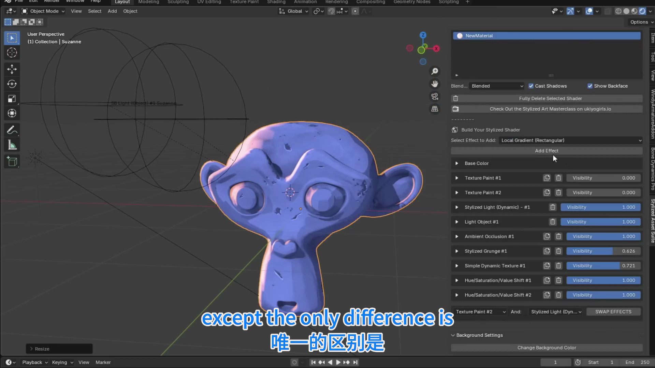Open the Object menu
This screenshot has width=655, height=368.
pyautogui.click(x=130, y=11)
